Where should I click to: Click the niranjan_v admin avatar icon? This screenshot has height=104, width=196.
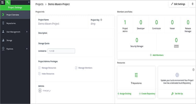(x=40, y=90)
